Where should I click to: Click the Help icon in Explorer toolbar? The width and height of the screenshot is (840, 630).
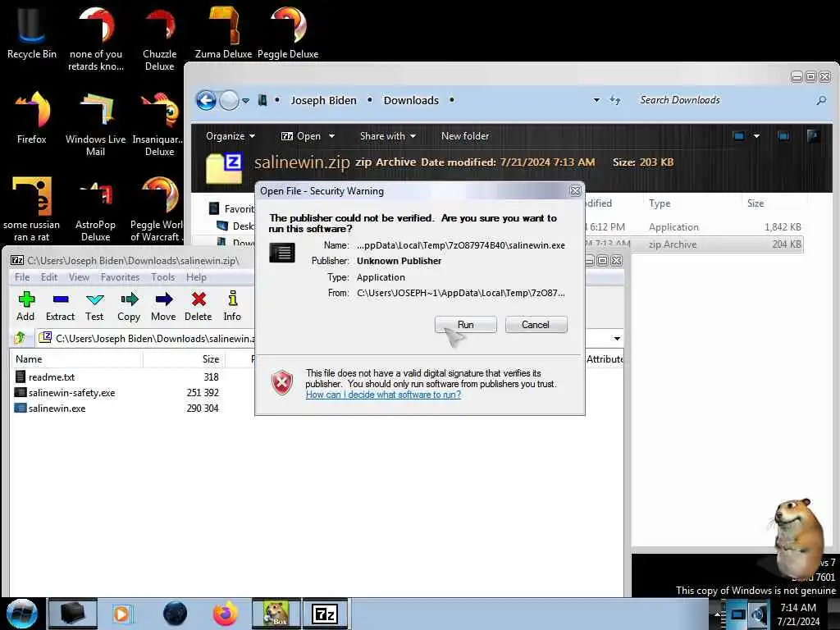(x=813, y=136)
